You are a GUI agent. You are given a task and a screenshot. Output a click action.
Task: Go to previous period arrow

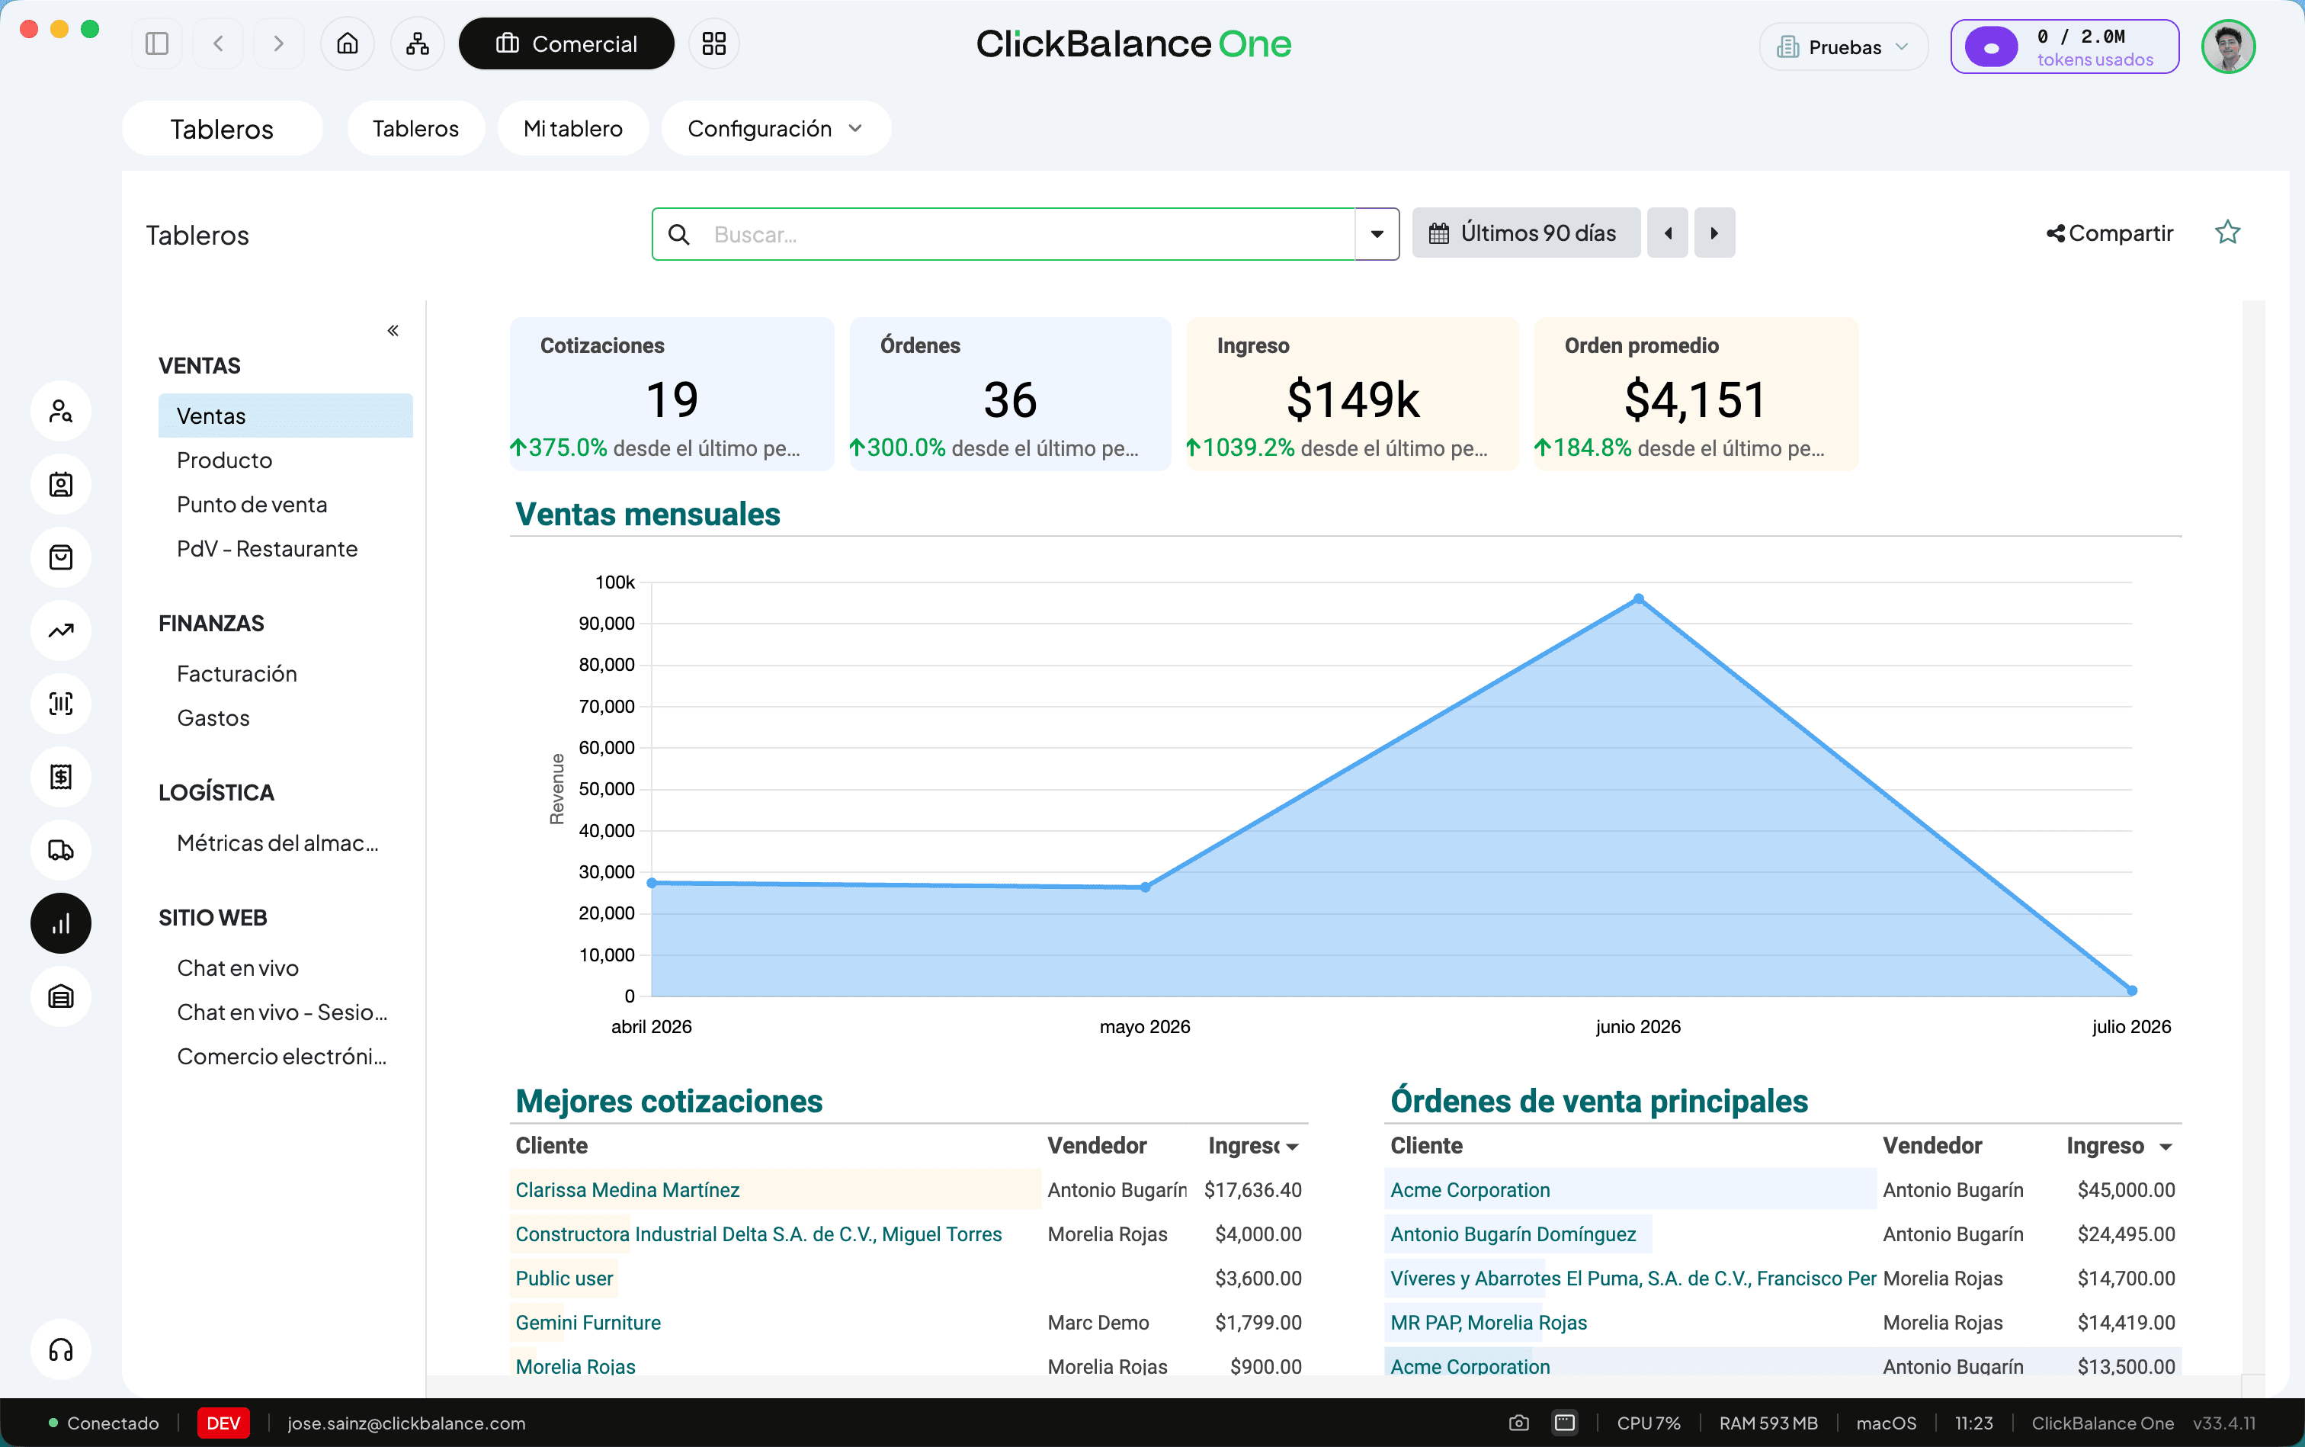coord(1668,233)
